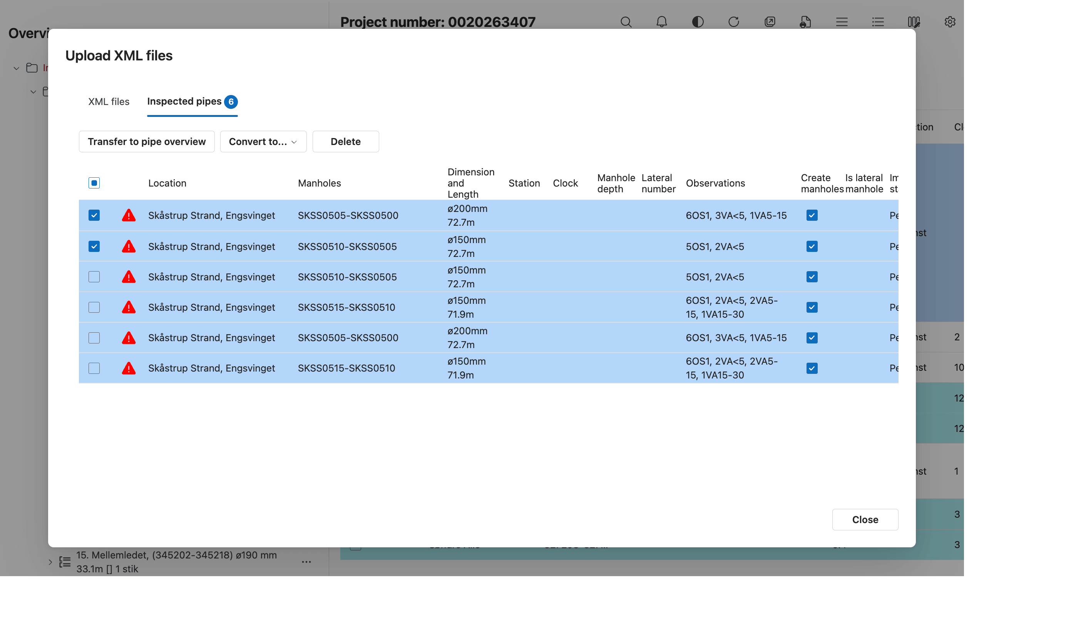Click the search magnifier icon in header

(626, 22)
